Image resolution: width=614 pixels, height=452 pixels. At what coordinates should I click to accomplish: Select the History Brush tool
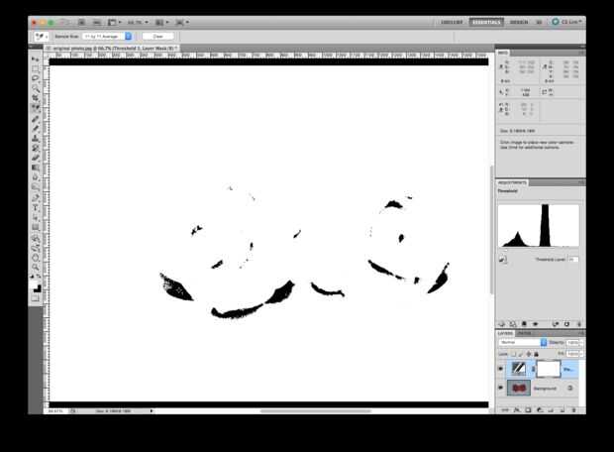(x=36, y=148)
